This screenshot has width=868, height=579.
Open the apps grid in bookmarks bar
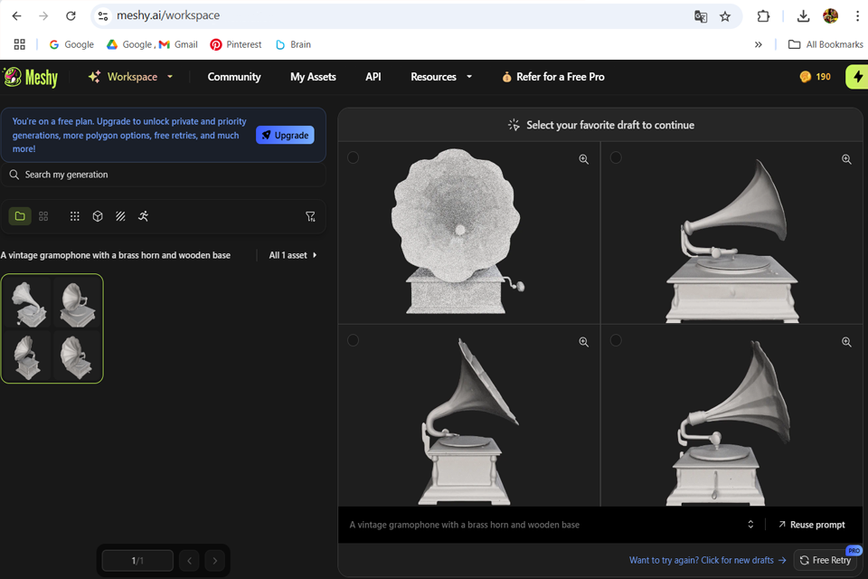[19, 44]
